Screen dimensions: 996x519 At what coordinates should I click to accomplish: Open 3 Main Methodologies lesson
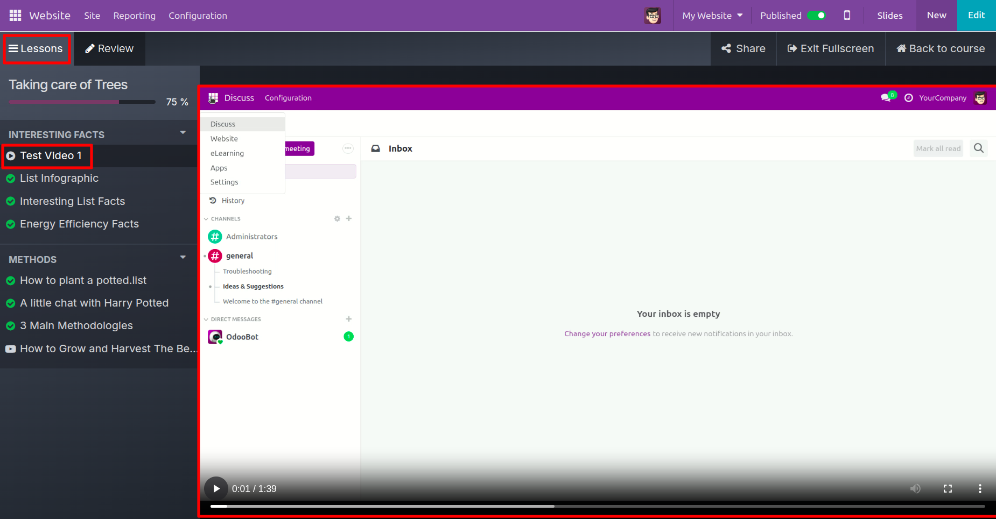76,325
